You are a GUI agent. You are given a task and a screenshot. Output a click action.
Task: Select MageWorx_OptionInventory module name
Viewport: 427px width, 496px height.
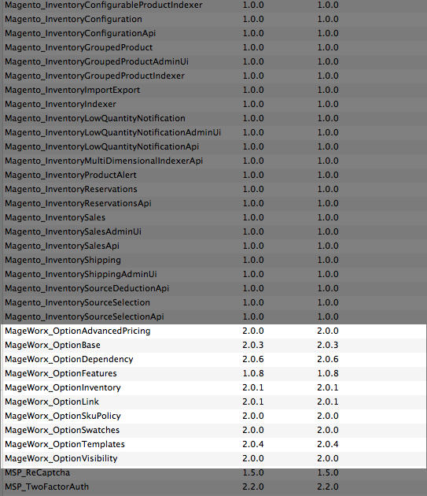pyautogui.click(x=63, y=388)
